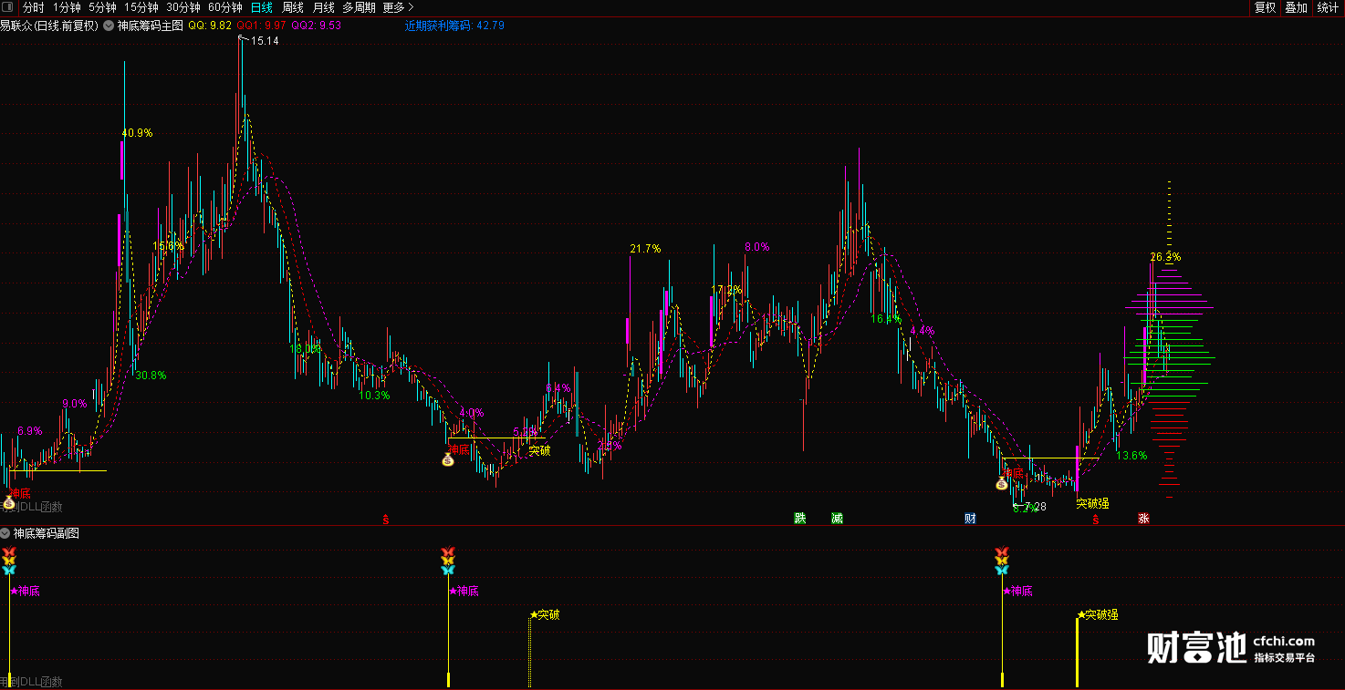Click the 近期获利筹码: 42.79 readout
Image resolution: width=1345 pixels, height=690 pixels.
coord(454,26)
